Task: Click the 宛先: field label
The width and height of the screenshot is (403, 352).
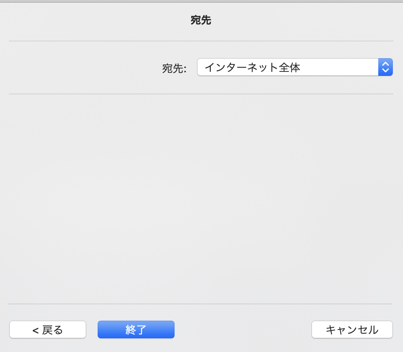Action: click(174, 68)
